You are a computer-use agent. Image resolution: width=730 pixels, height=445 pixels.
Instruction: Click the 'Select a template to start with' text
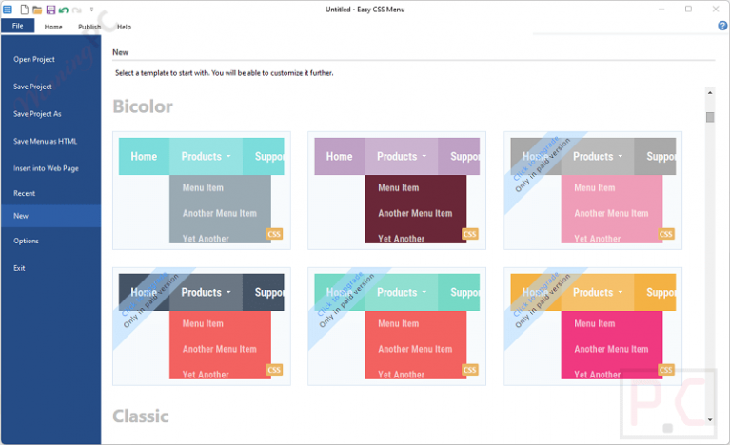(x=225, y=73)
